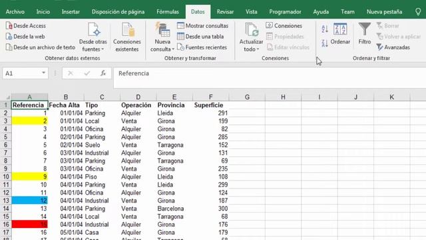
Task: Click Borrar filter button
Action: (x=387, y=26)
